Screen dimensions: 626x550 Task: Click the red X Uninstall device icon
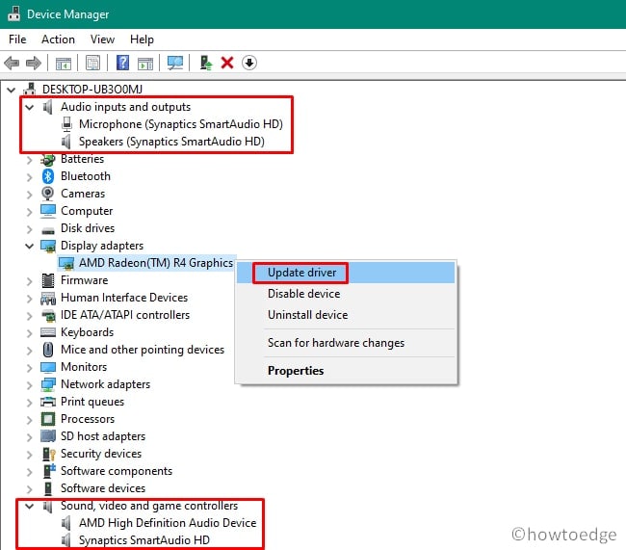coord(227,63)
